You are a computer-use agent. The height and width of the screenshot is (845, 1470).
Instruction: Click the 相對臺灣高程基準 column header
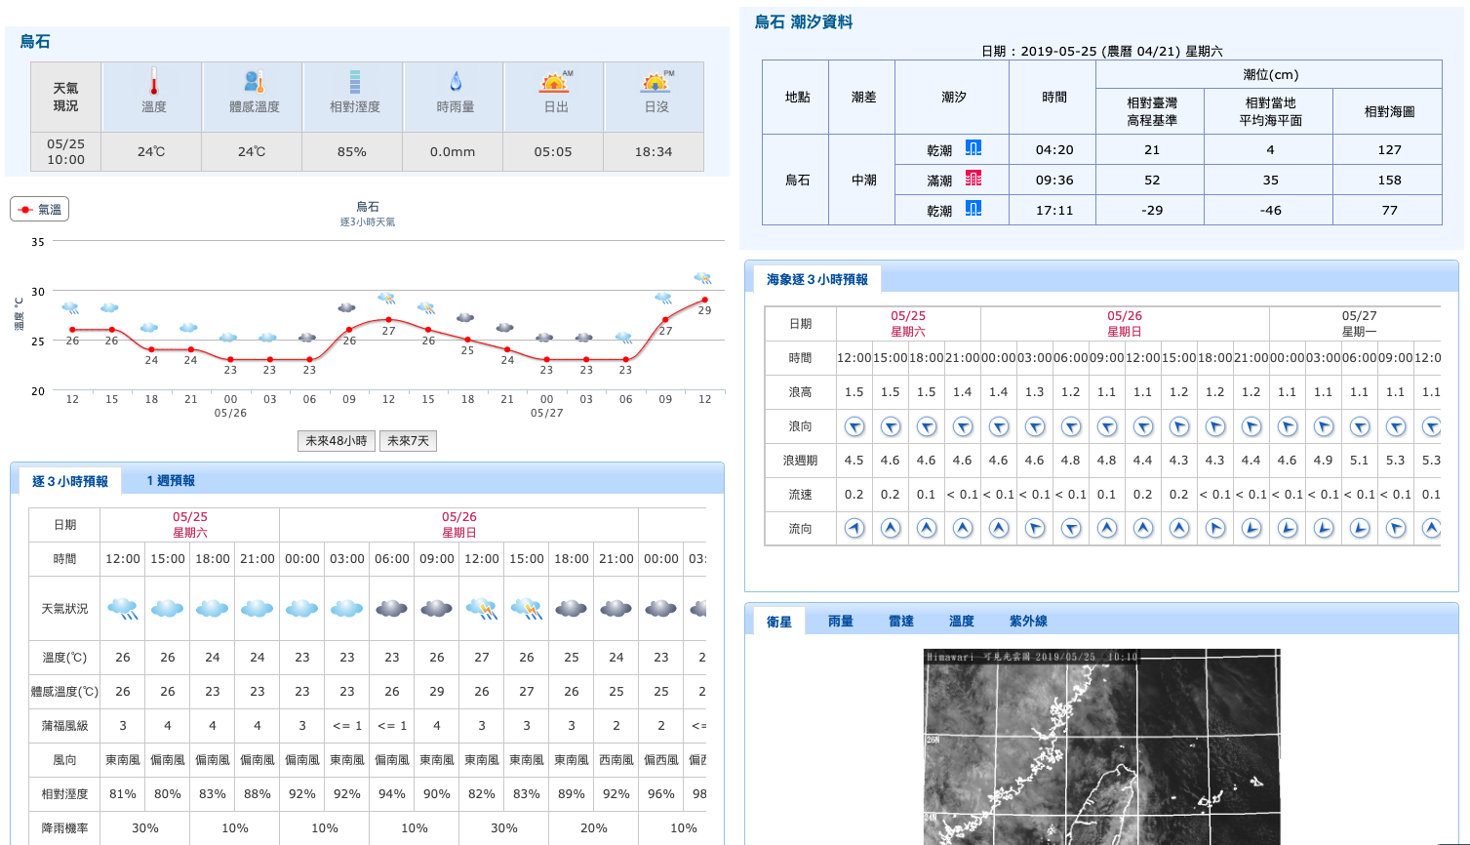(x=1152, y=111)
